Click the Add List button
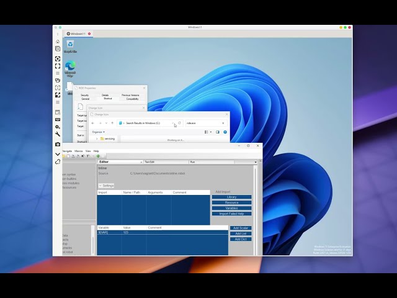This screenshot has height=298, width=397. (x=241, y=233)
